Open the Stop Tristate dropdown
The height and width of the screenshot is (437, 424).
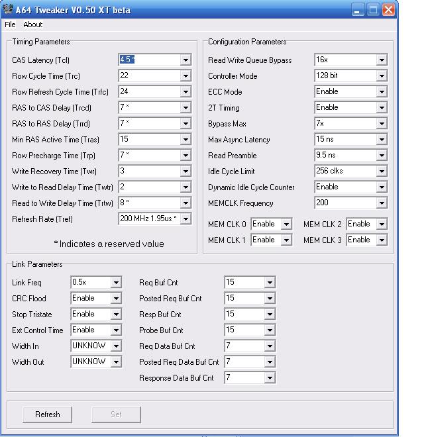pos(116,315)
